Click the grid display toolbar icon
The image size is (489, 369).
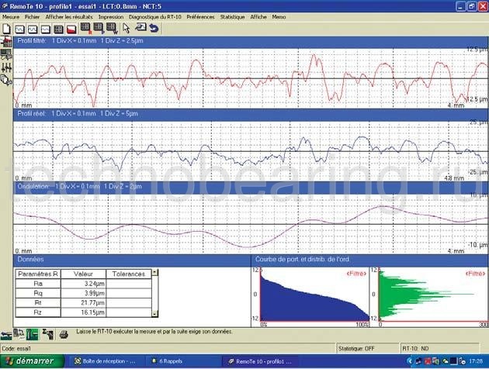[x=58, y=29]
